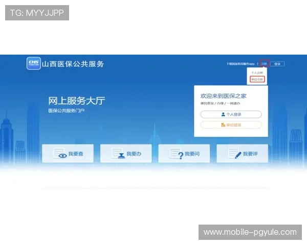Screen dimensions: 307x245
Task: Click the 山西医保公共服务 site title
Action: [73, 64]
